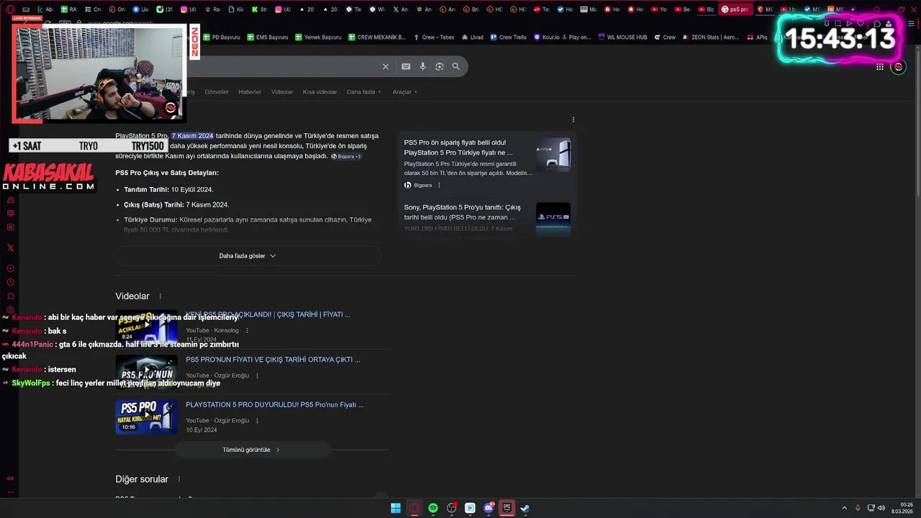Open the Araçlar tools dropdown
Screen dimensions: 921x518
point(404,92)
